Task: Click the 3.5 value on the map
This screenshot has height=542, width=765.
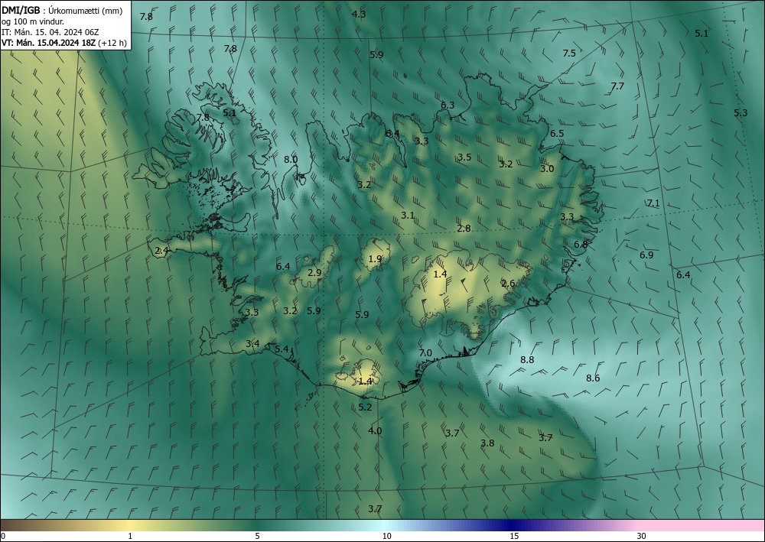Action: (464, 157)
